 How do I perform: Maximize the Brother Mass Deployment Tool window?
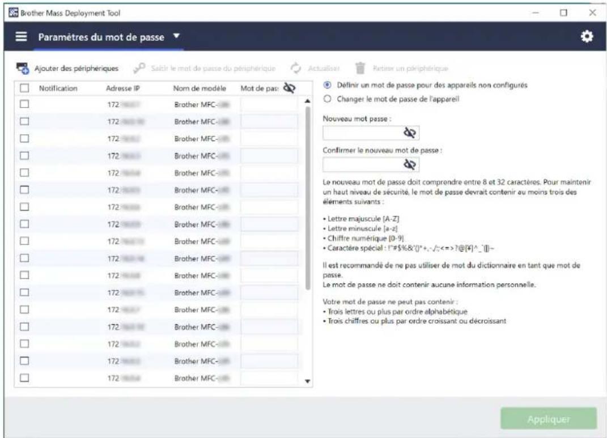coord(563,13)
